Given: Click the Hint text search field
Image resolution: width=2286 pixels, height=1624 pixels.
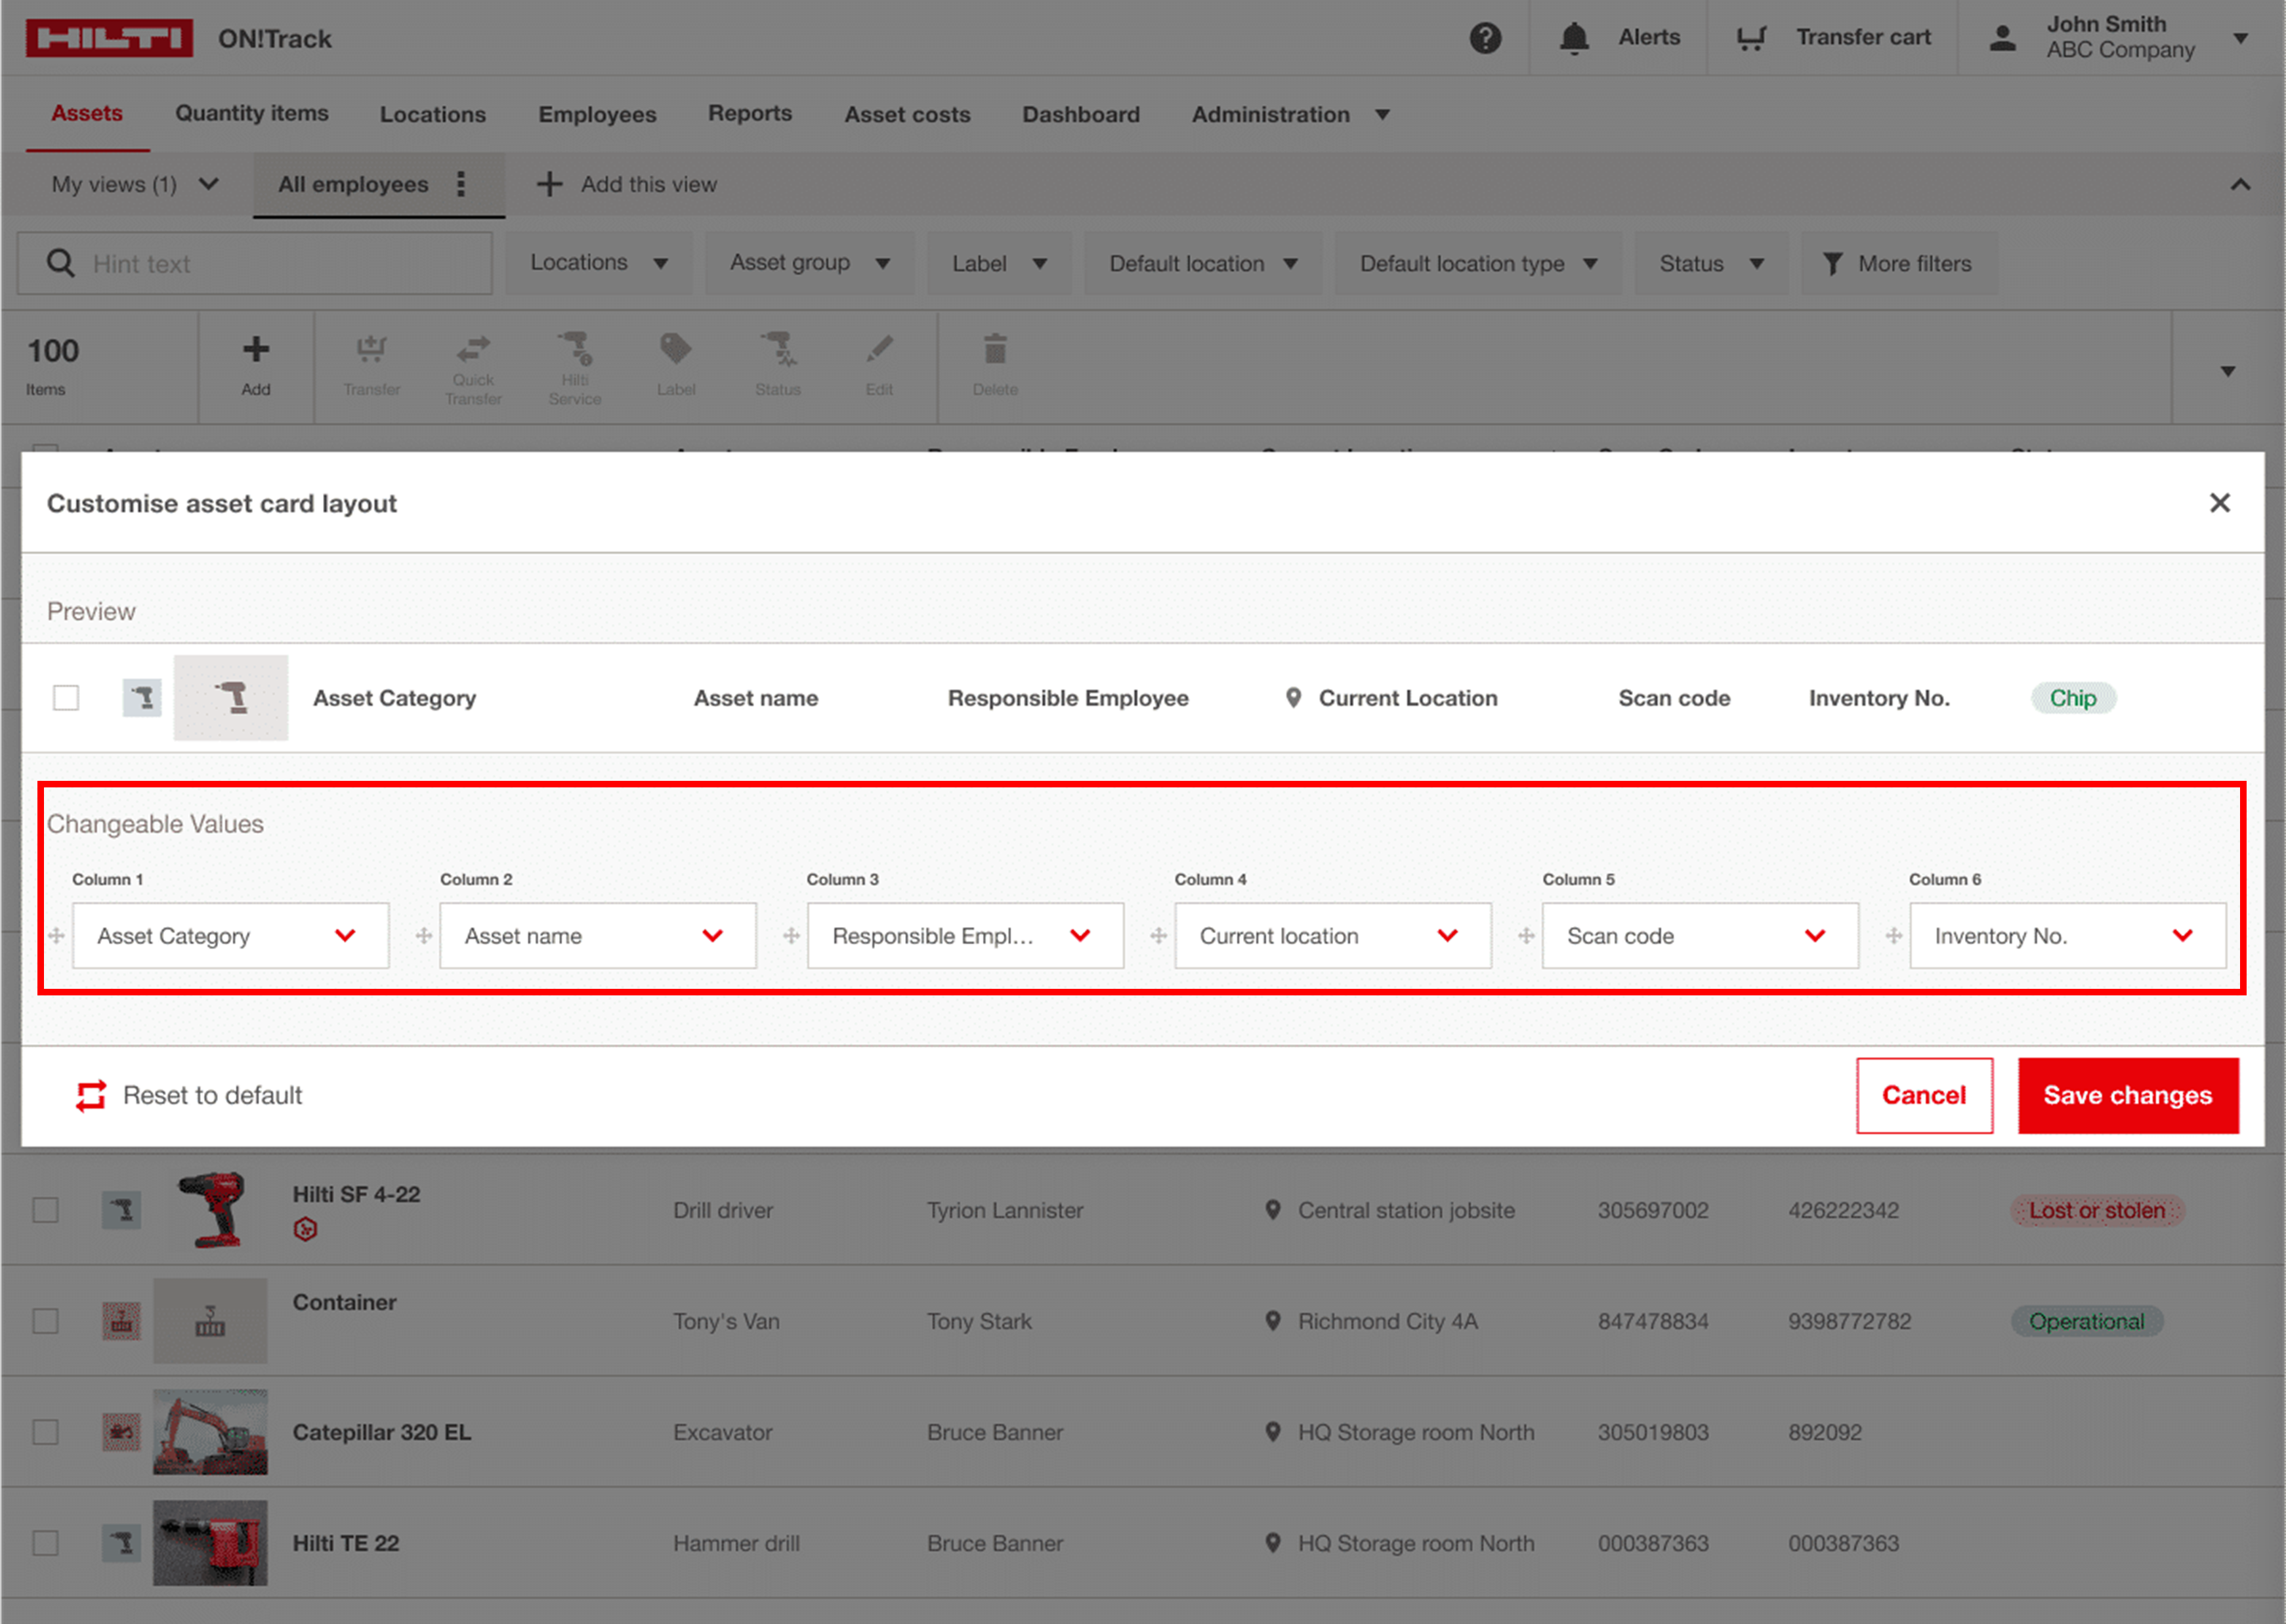Looking at the screenshot, I should (x=255, y=264).
